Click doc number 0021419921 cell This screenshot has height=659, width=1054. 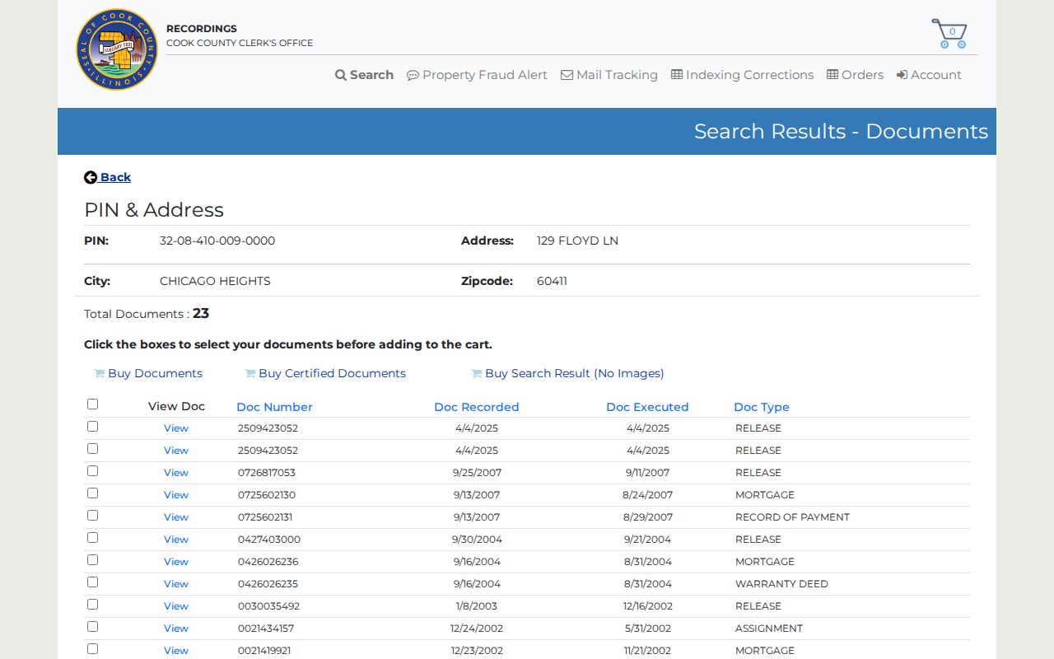point(264,651)
